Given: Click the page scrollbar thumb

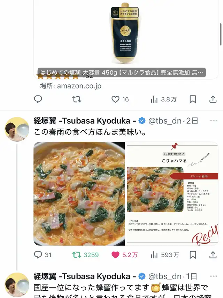Looking at the screenshot, I should pyautogui.click(x=221, y=35).
